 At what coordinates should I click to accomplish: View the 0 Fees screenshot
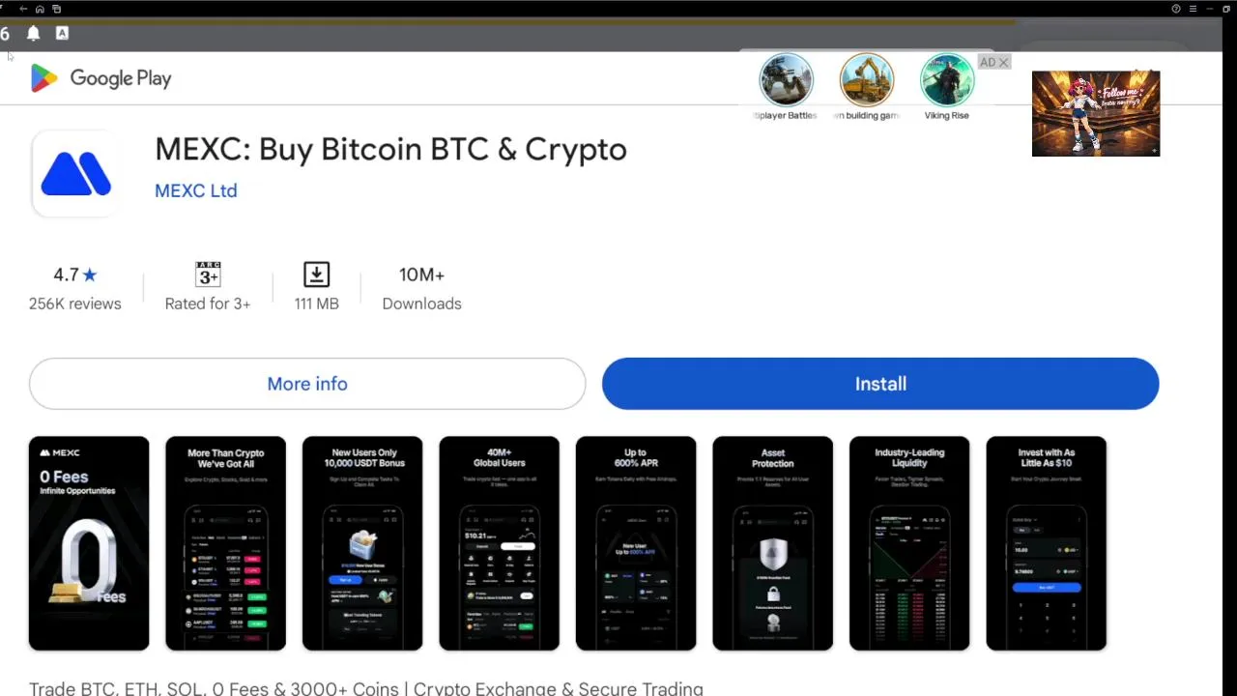pyautogui.click(x=89, y=543)
